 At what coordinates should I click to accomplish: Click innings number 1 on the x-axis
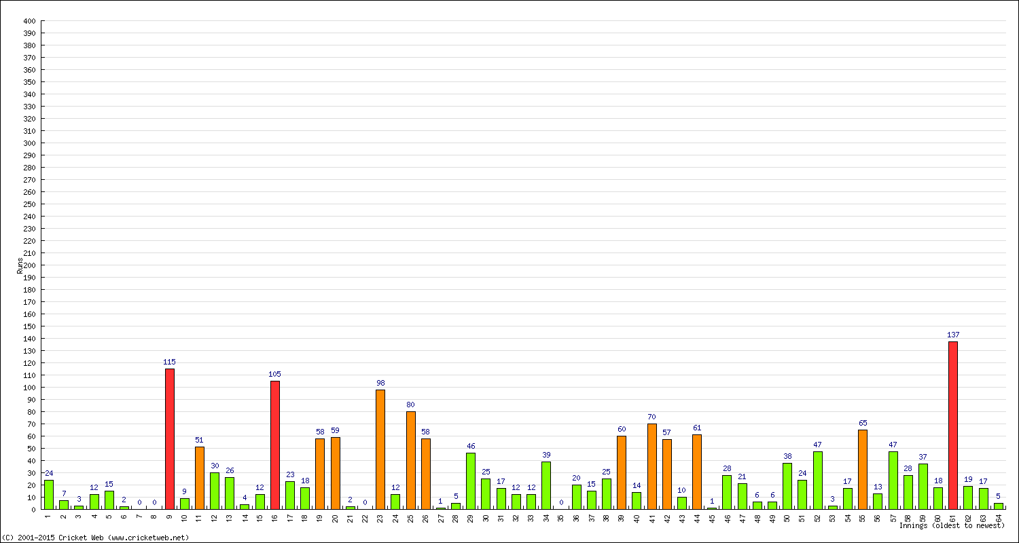coord(49,515)
